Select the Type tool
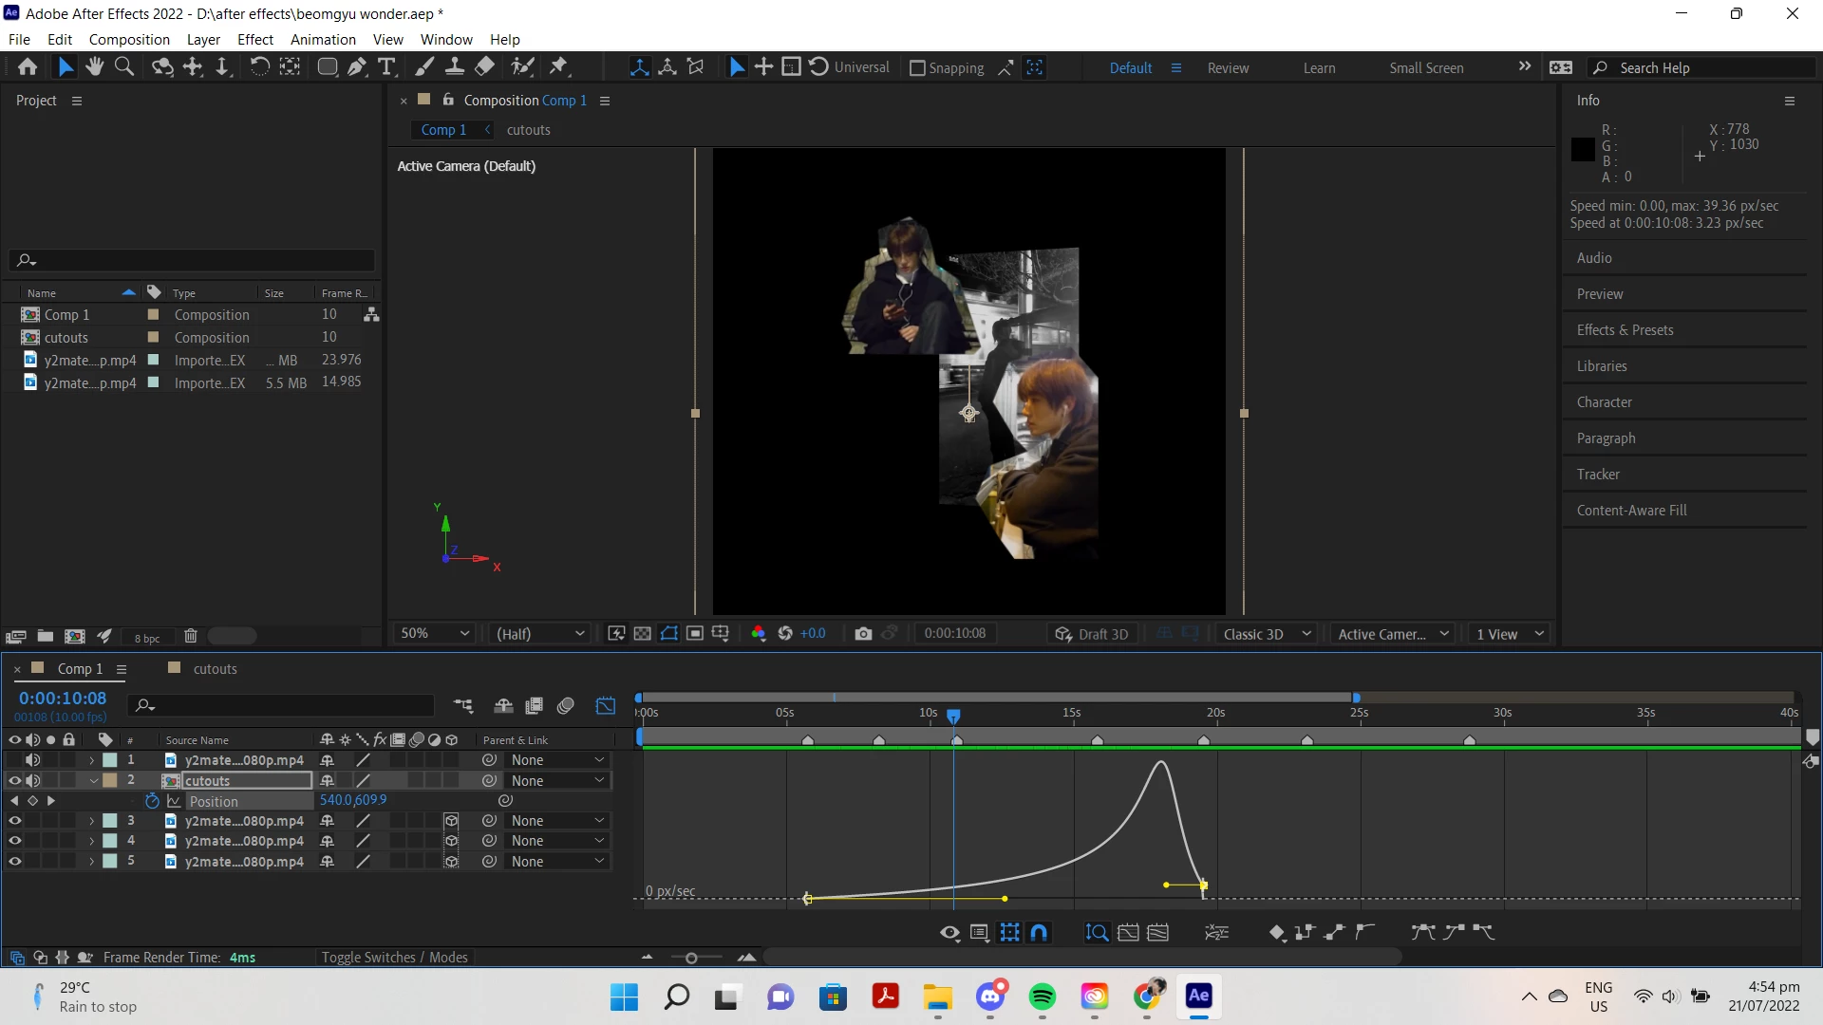 386,67
